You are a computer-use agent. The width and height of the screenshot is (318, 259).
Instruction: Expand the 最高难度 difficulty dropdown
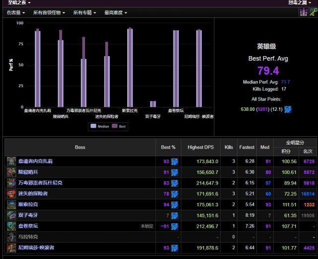click(x=116, y=12)
